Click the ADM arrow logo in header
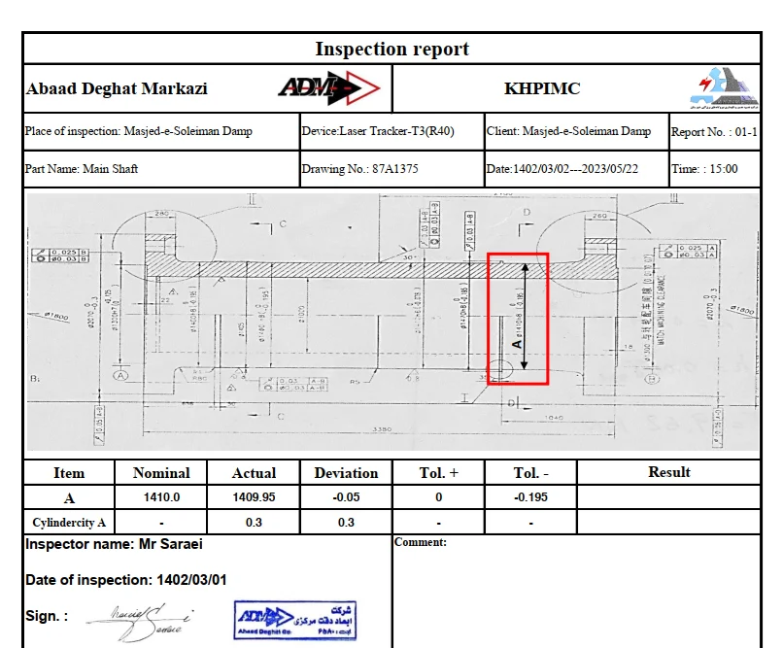The height and width of the screenshot is (648, 783). pos(328,89)
